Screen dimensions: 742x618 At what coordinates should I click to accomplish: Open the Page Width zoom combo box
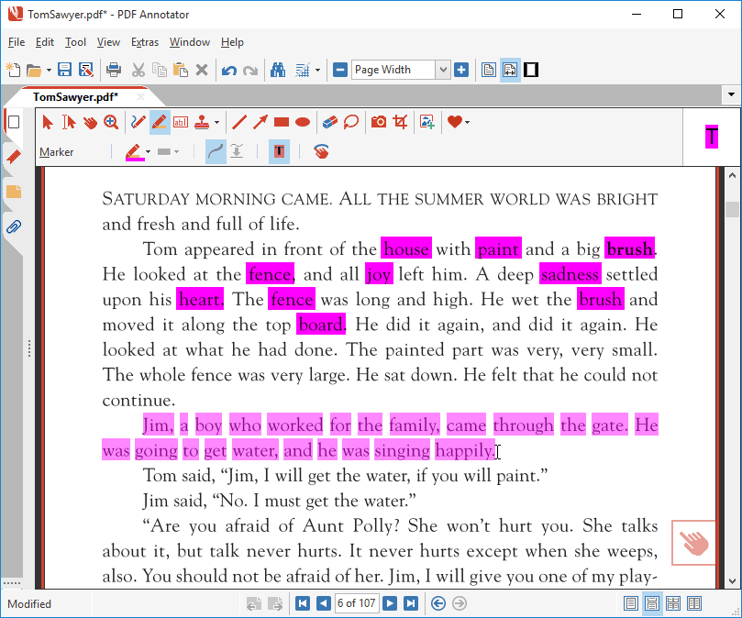pos(400,70)
